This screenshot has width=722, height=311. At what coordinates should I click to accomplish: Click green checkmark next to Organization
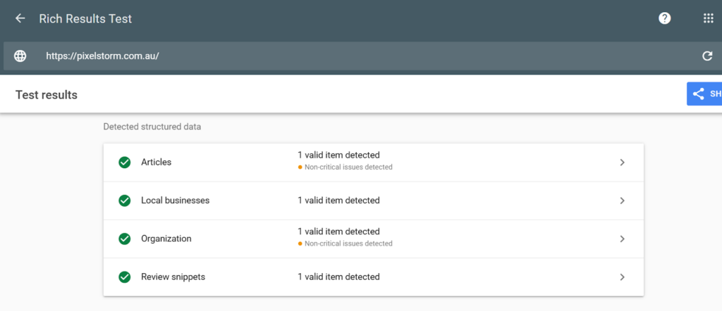pyautogui.click(x=125, y=239)
